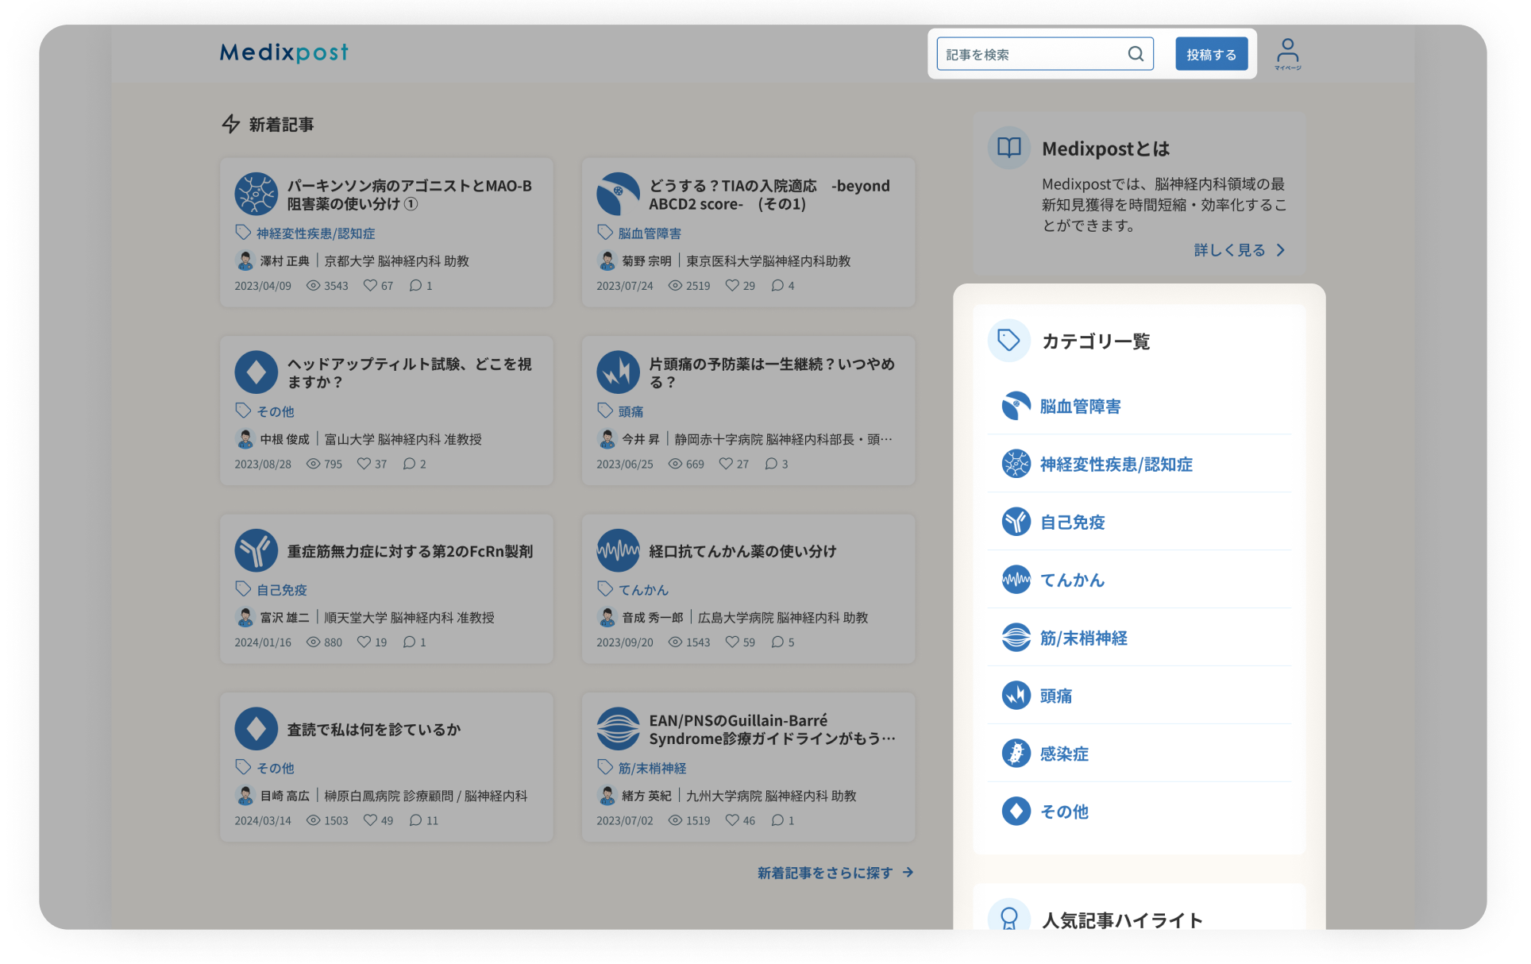1531x964 pixels.
Task: Open the 脳血管障害 category
Action: pyautogui.click(x=1080, y=407)
